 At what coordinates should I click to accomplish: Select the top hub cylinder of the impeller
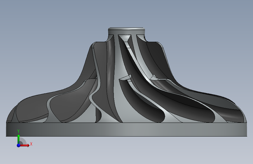point(126,31)
